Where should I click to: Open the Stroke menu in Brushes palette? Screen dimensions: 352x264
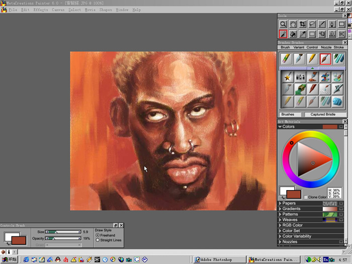point(338,47)
